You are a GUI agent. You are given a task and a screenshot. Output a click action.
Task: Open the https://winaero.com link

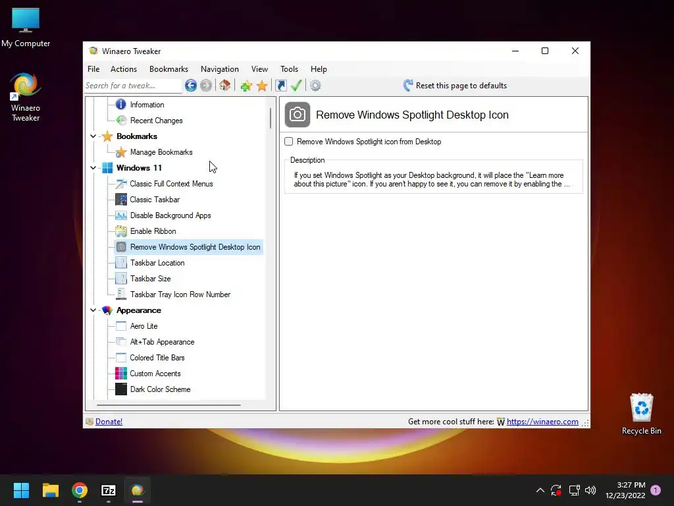[542, 422]
